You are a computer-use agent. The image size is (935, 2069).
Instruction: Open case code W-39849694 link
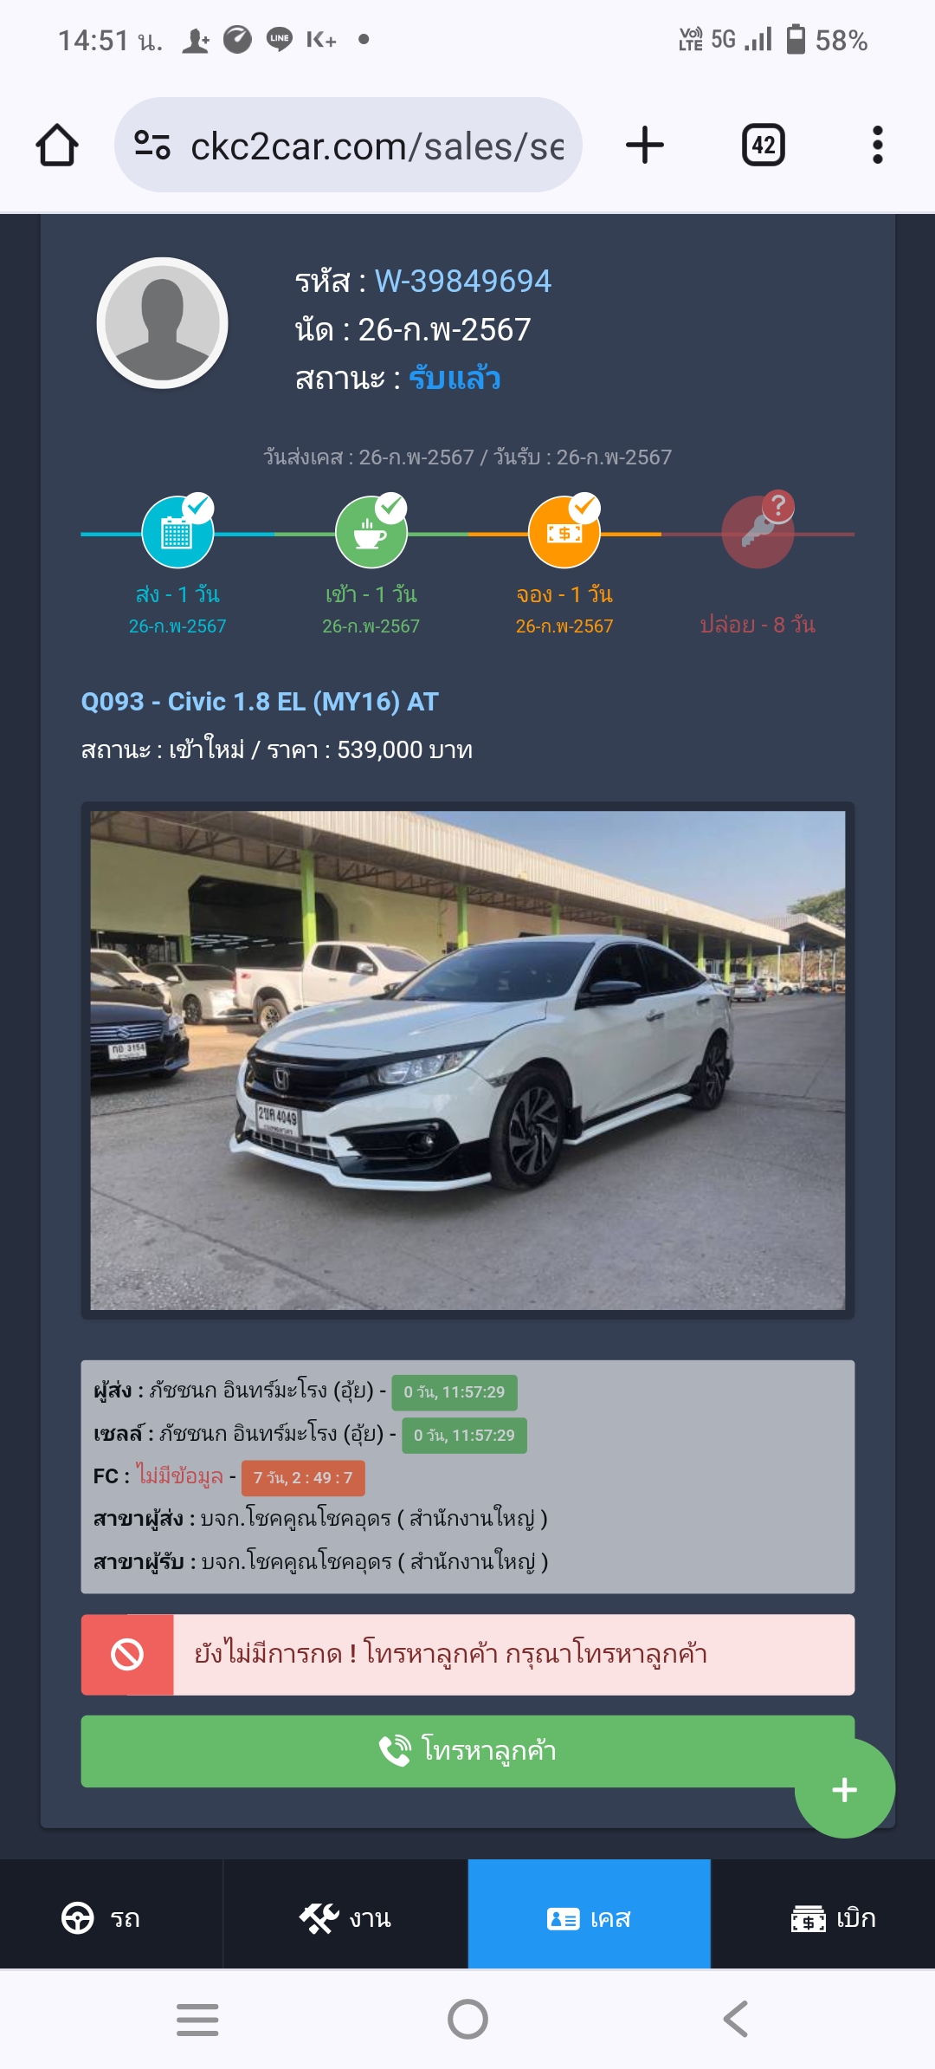463,281
